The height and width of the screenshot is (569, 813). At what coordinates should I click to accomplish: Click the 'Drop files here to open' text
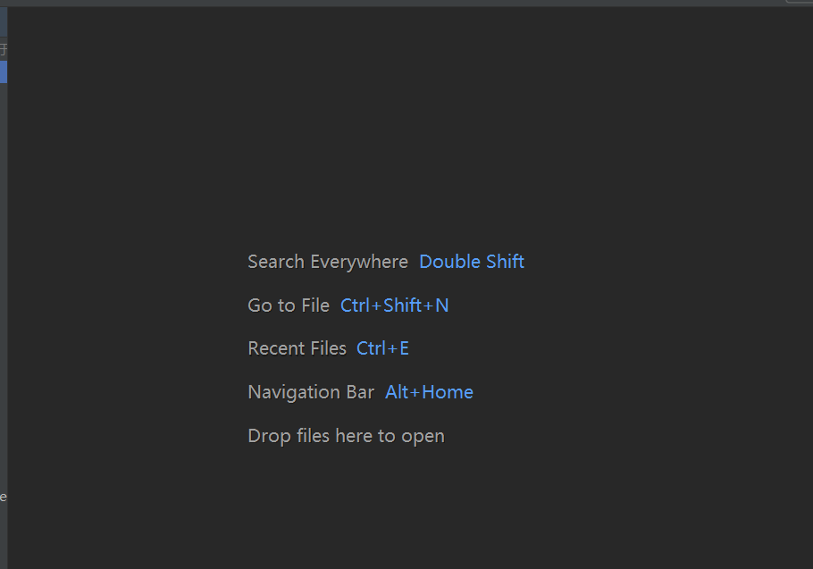(x=347, y=436)
